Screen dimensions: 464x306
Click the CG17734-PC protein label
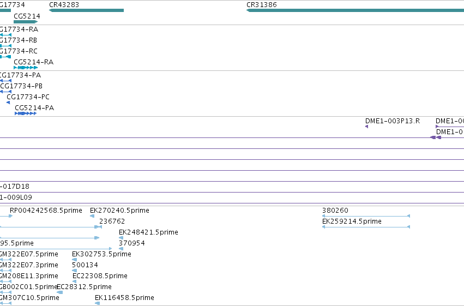[x=28, y=97]
